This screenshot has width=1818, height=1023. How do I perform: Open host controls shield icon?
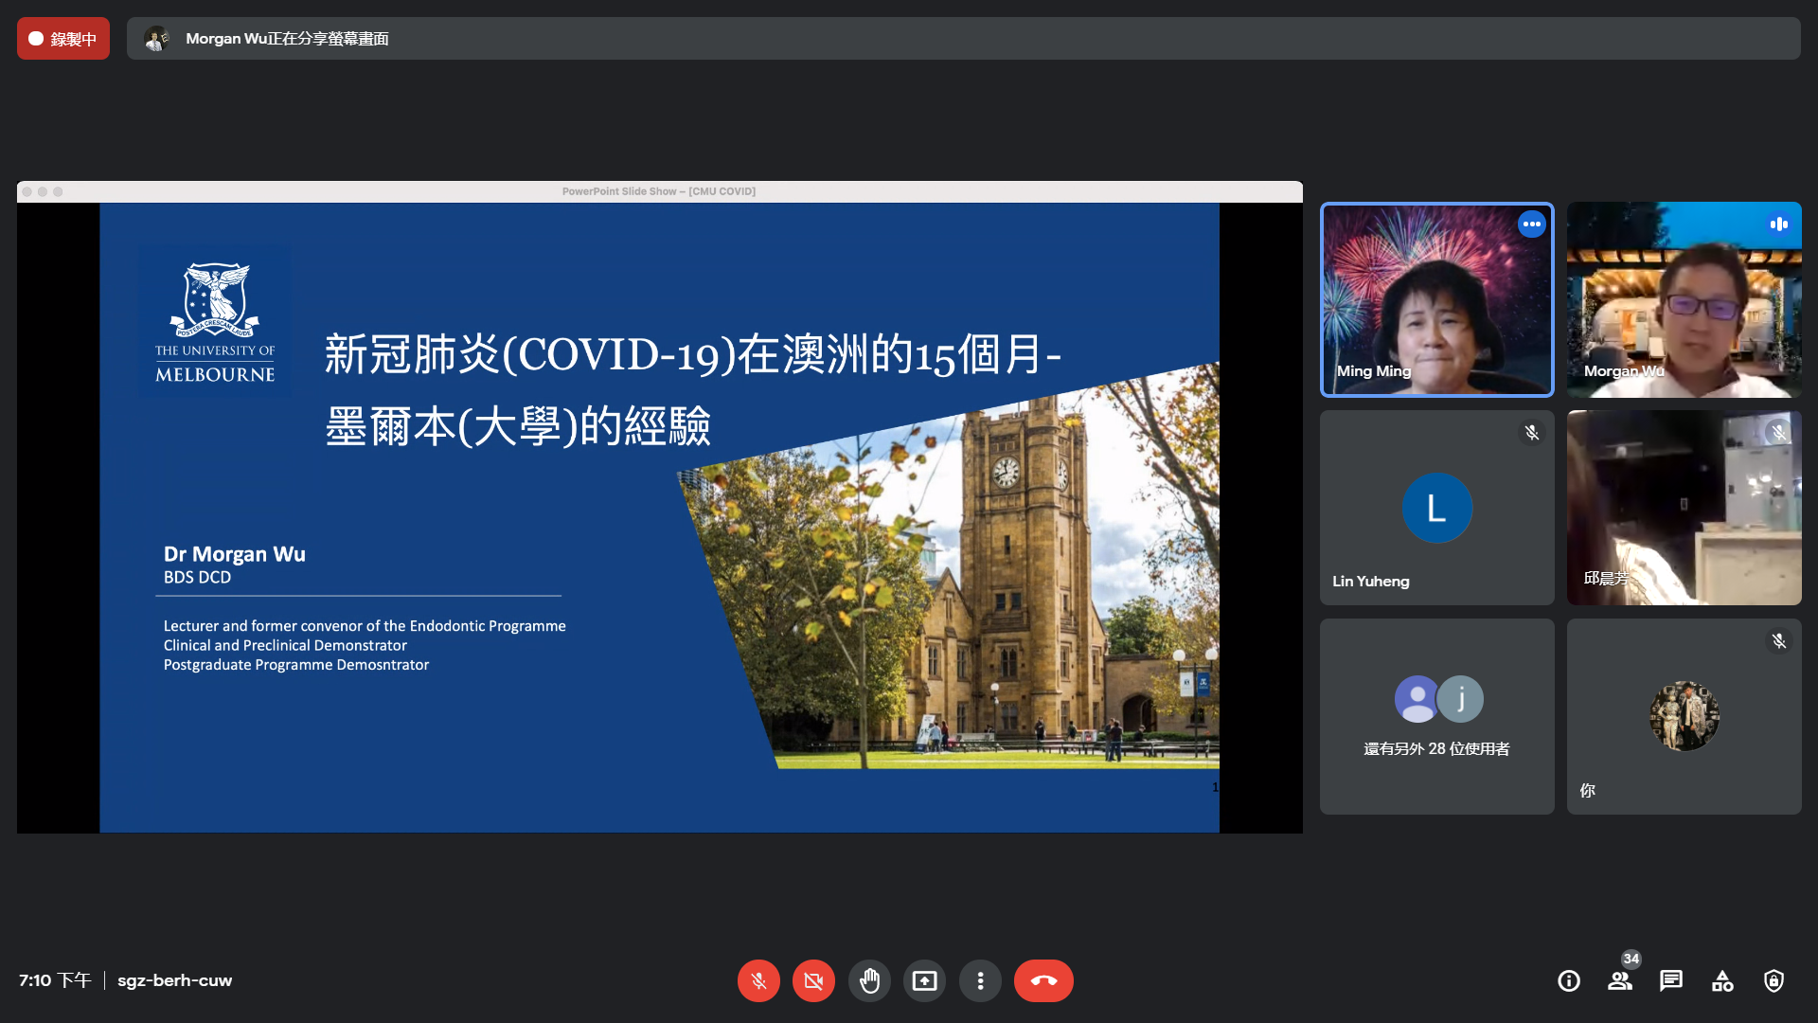coord(1773,980)
